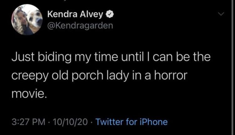Click the woman's face in the avatar

pos(21,19)
